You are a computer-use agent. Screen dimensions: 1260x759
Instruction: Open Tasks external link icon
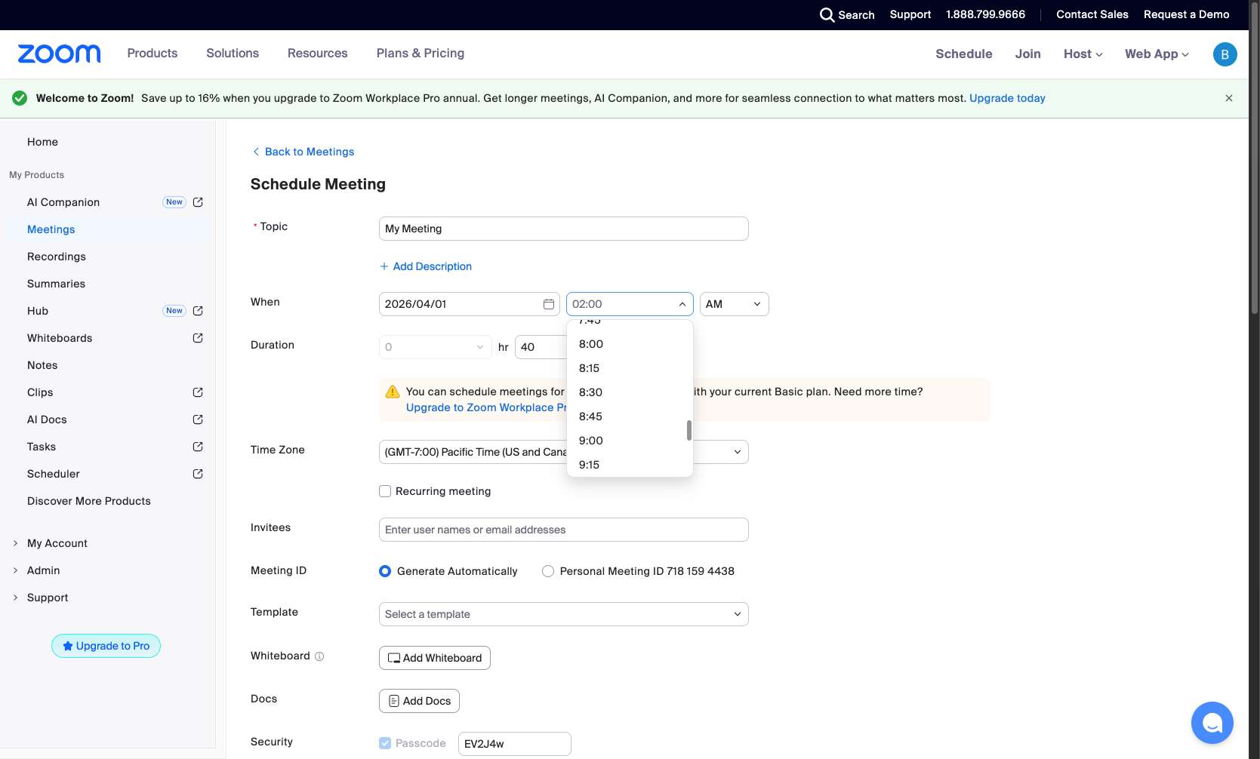tap(198, 447)
